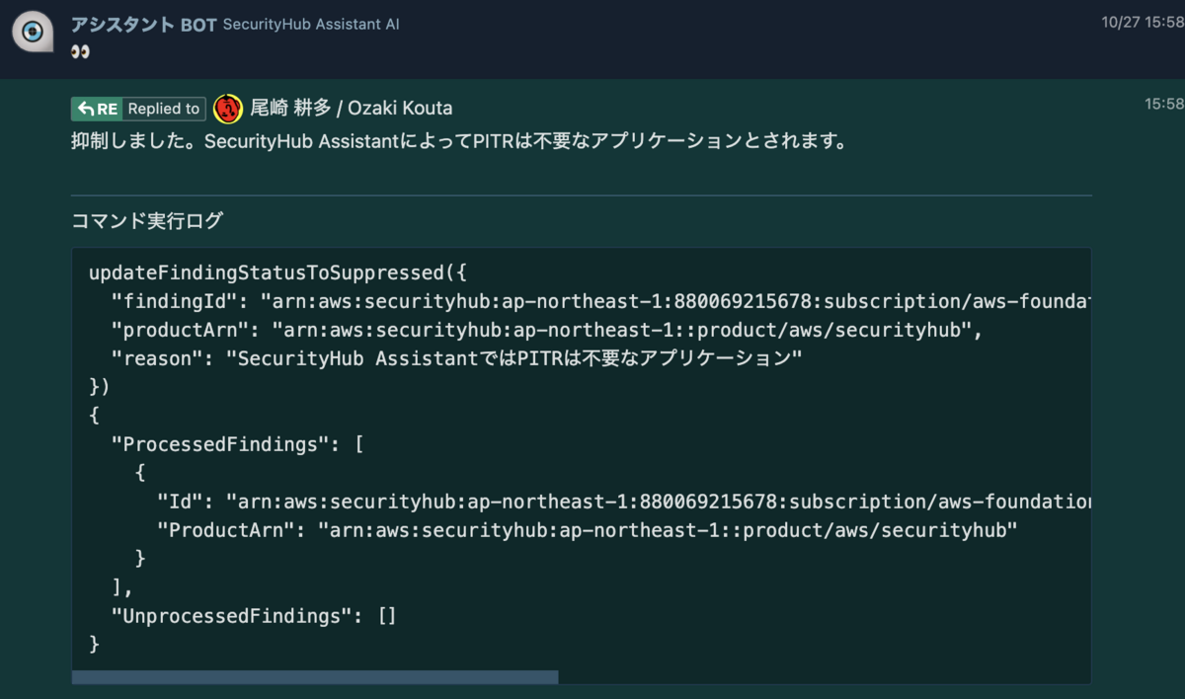The width and height of the screenshot is (1185, 699).
Task: Open 尾崎 耕多 / Ozaki Kouta's profile name
Action: 351,109
